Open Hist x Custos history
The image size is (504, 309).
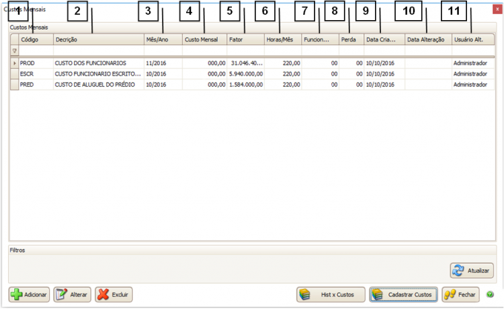331,295
